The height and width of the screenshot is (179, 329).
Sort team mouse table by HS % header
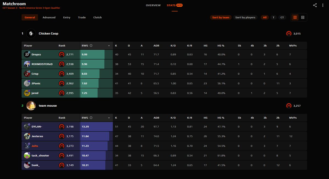221,118
